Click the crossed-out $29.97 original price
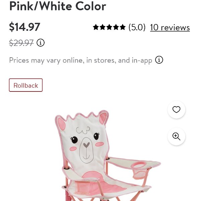 [x=21, y=43]
